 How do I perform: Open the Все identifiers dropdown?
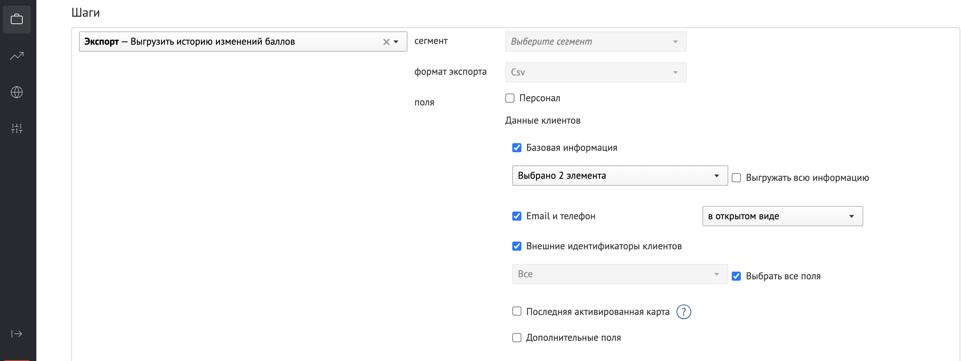[x=620, y=274]
